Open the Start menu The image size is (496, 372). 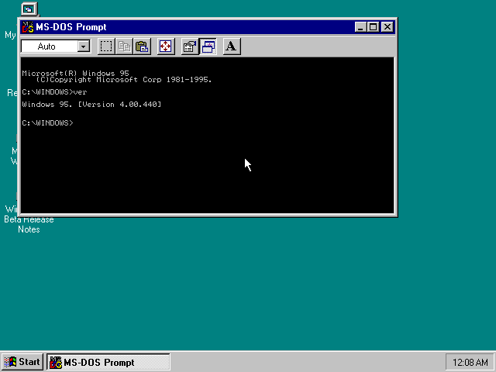tap(22, 362)
